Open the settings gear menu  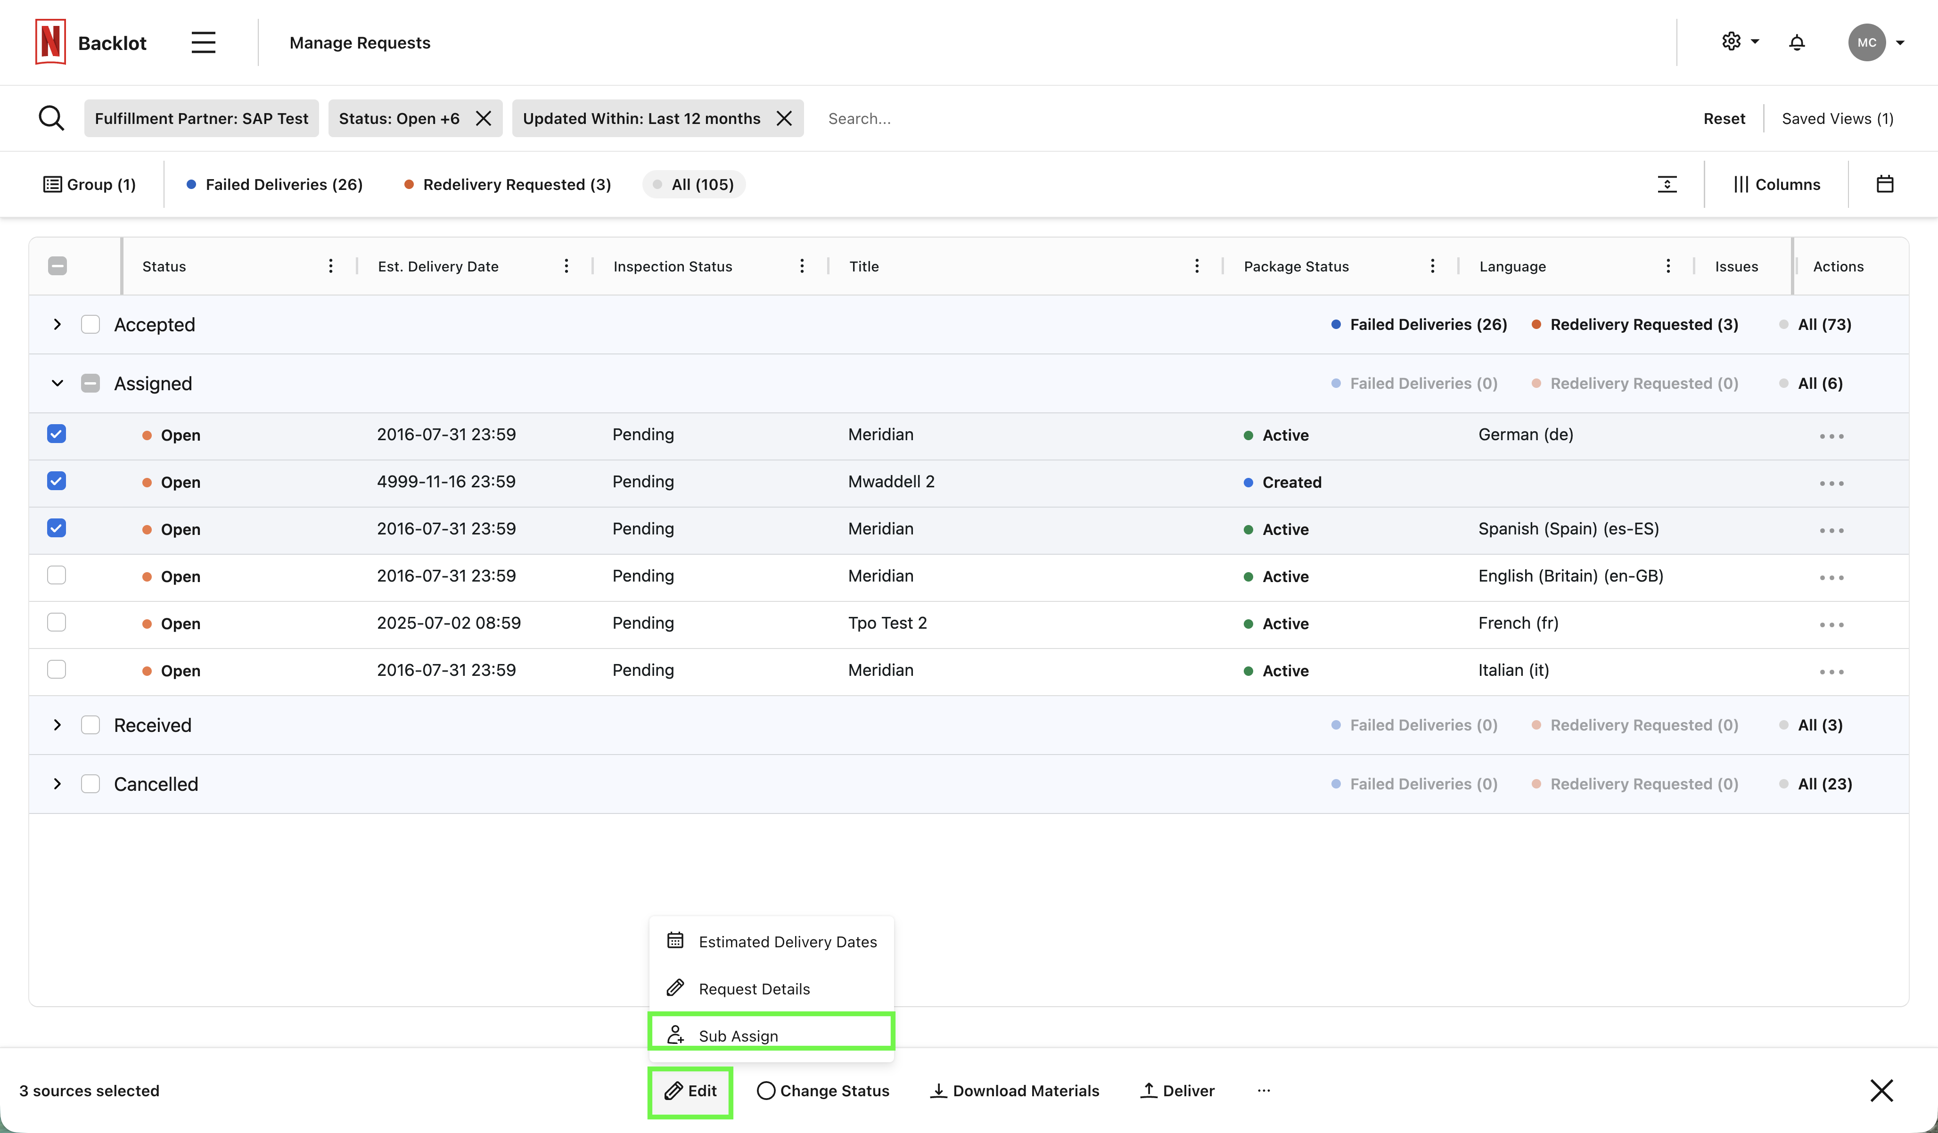click(1731, 41)
